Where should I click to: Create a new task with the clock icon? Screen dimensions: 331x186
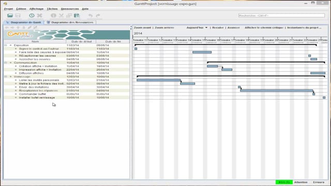click(x=32, y=16)
